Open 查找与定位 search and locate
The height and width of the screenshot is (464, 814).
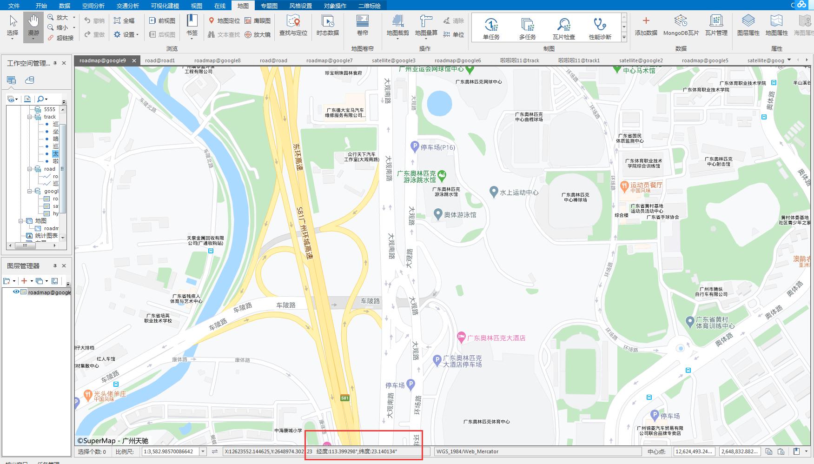[293, 26]
